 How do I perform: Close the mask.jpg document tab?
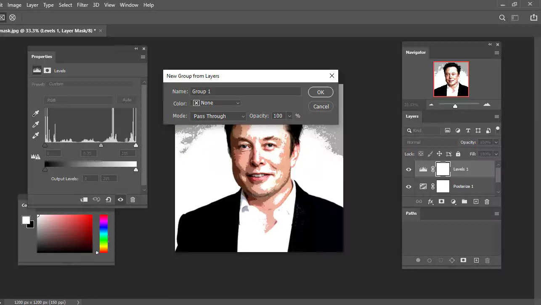pyautogui.click(x=100, y=31)
